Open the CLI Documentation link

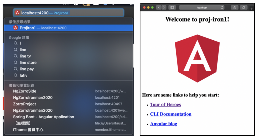pyautogui.click(x=171, y=114)
